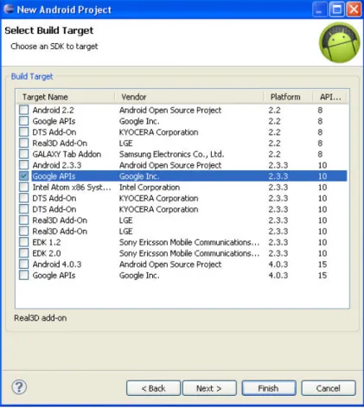
Task: Cancel the new project wizard
Action: point(329,388)
